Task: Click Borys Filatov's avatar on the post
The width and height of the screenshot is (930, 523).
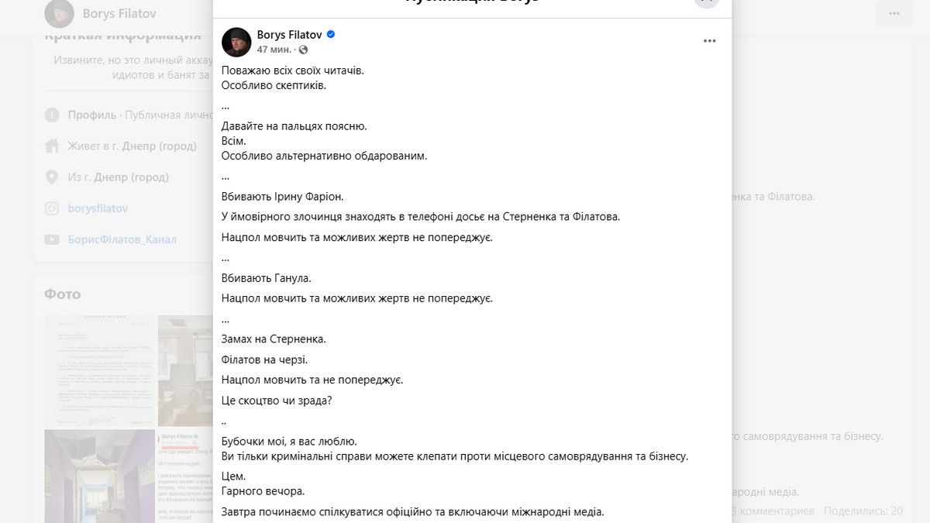Action: pos(236,42)
